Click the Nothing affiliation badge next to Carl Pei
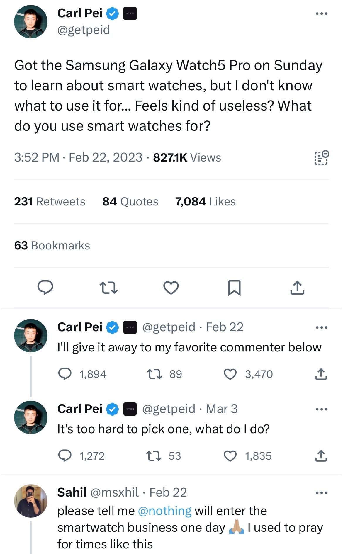This screenshot has height=554, width=343. [x=130, y=13]
